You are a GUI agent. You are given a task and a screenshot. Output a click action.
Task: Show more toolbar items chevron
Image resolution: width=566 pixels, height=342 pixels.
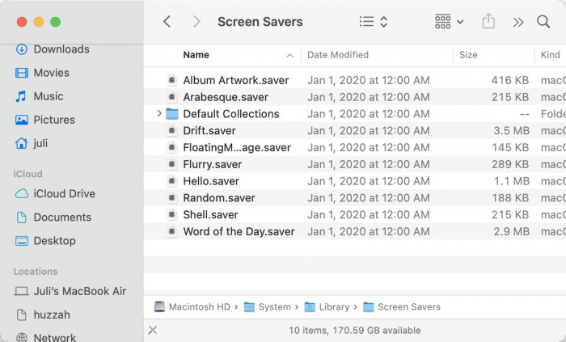[518, 22]
